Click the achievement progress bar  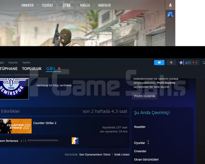tap(43, 141)
